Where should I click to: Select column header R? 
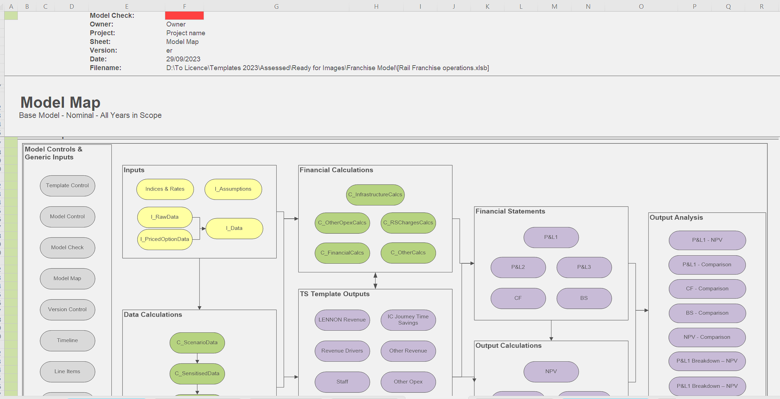(761, 6)
